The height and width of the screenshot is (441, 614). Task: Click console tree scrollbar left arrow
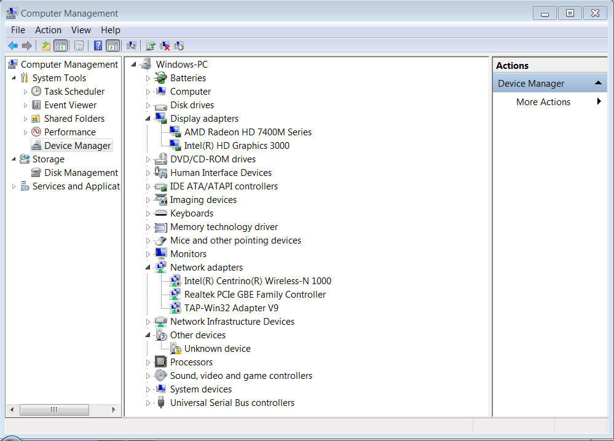pyautogui.click(x=12, y=410)
